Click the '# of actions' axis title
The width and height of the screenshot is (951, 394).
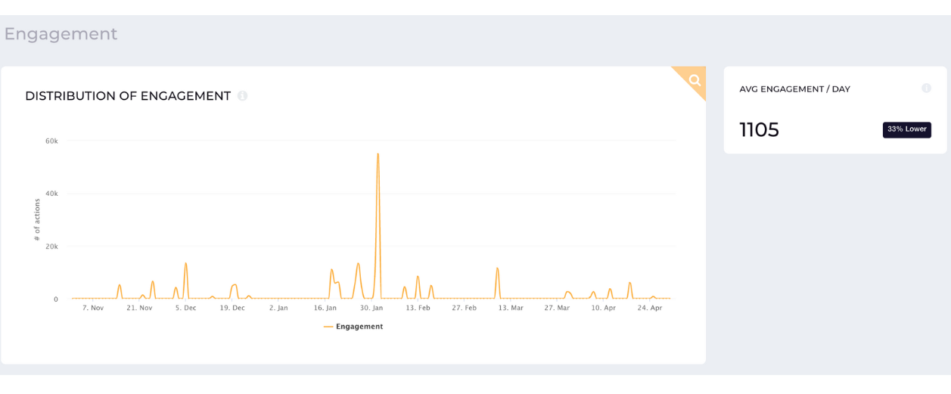coord(37,220)
